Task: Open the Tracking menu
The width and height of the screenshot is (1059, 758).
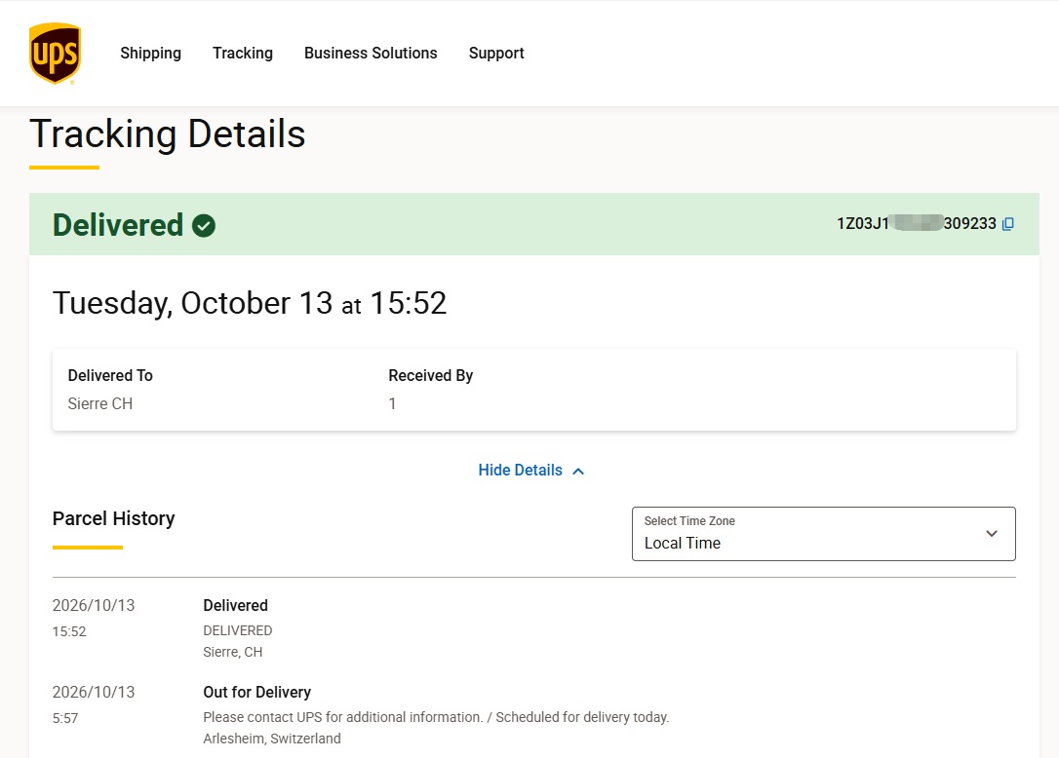Action: [x=243, y=54]
